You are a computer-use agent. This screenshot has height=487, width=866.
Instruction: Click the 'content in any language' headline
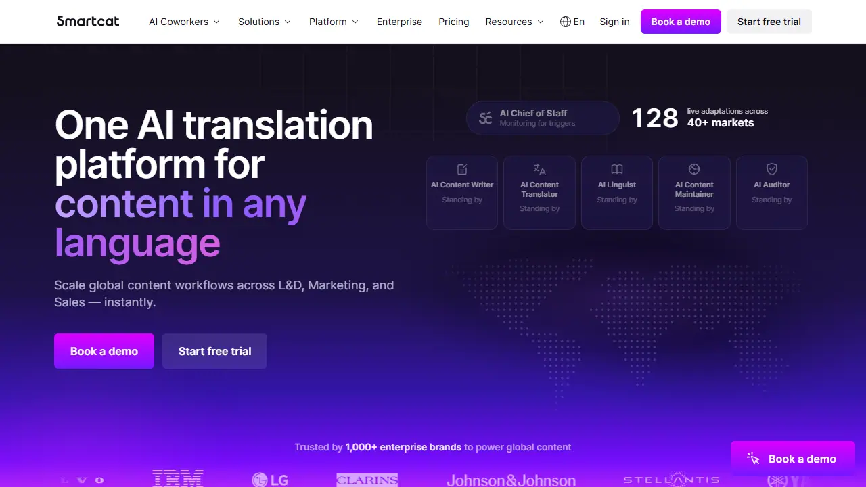[x=181, y=223]
